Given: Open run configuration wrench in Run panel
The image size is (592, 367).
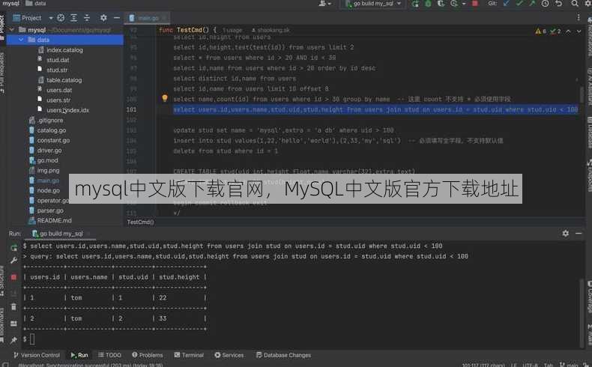Looking at the screenshot, I should (14, 260).
